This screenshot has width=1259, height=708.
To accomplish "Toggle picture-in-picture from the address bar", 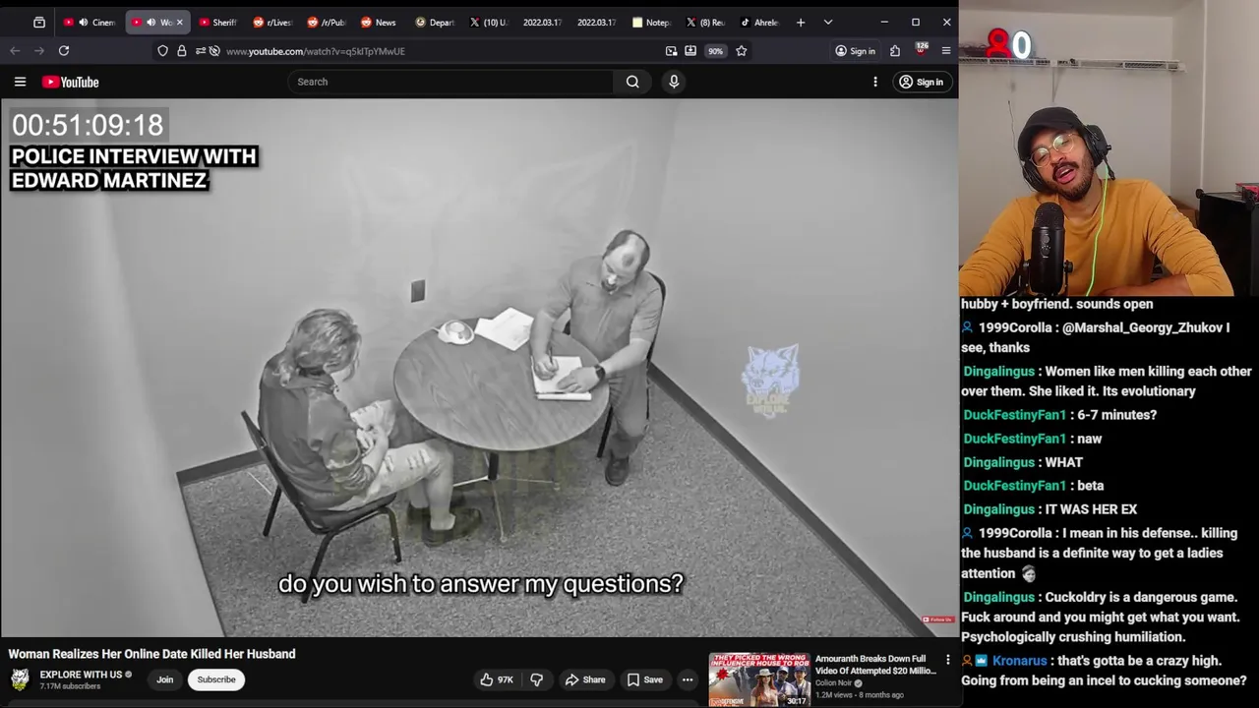I will [x=671, y=51].
